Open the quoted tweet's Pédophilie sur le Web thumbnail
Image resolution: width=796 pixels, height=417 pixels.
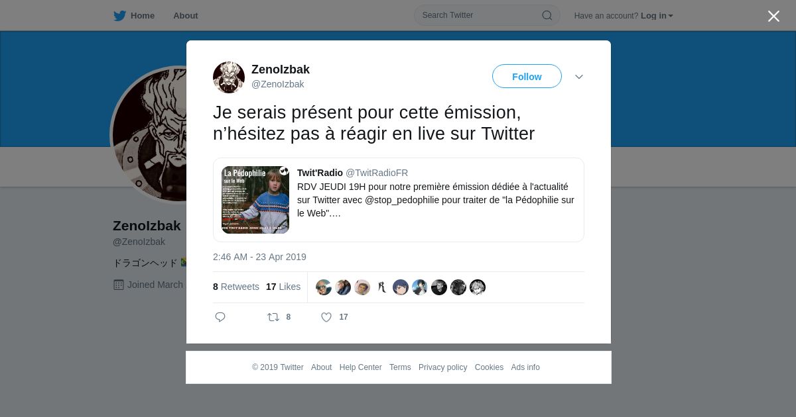255,200
